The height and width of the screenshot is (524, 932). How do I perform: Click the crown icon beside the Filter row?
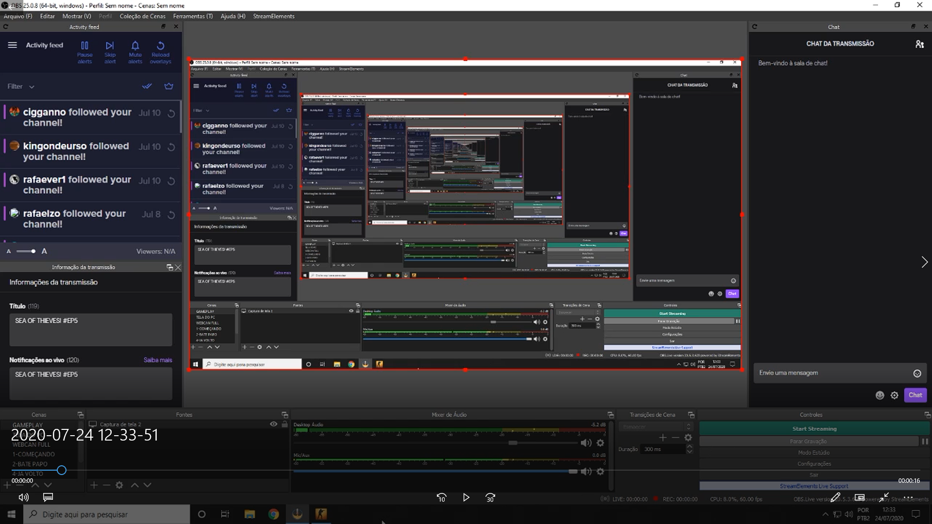168,86
